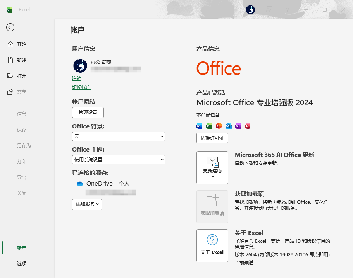The image size is (353, 278).
Task: Click the help question mark in title bar
Action: click(288, 10)
